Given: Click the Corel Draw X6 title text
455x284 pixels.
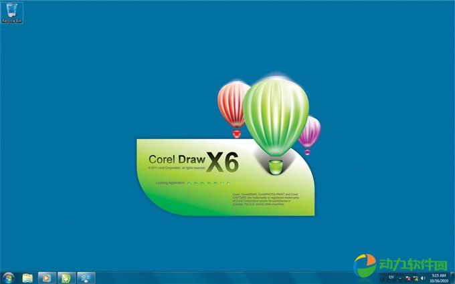Looking at the screenshot, I should [x=194, y=161].
